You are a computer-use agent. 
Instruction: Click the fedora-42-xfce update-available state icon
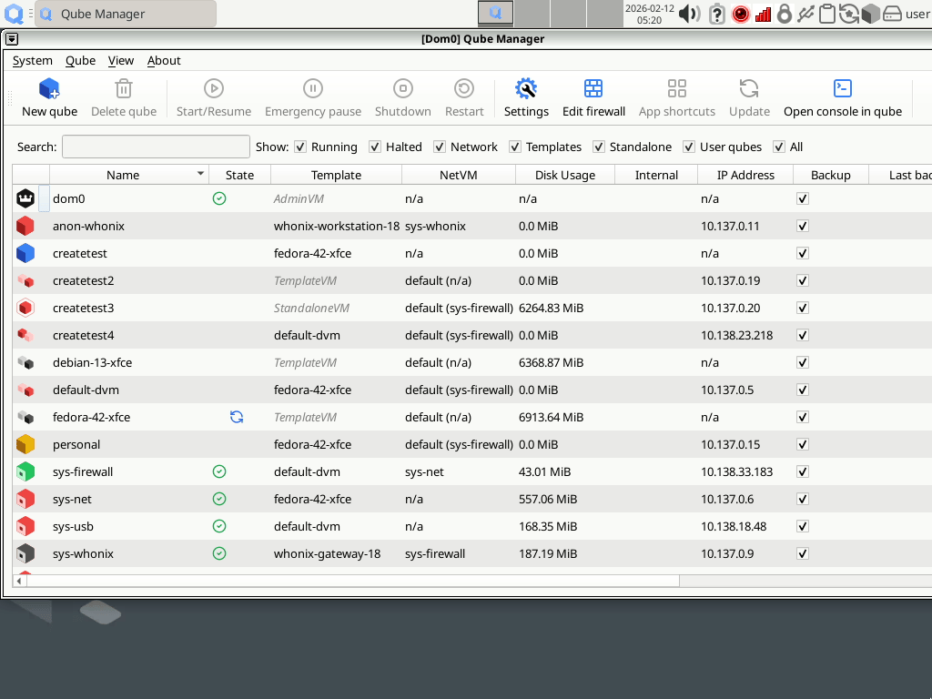pos(237,417)
